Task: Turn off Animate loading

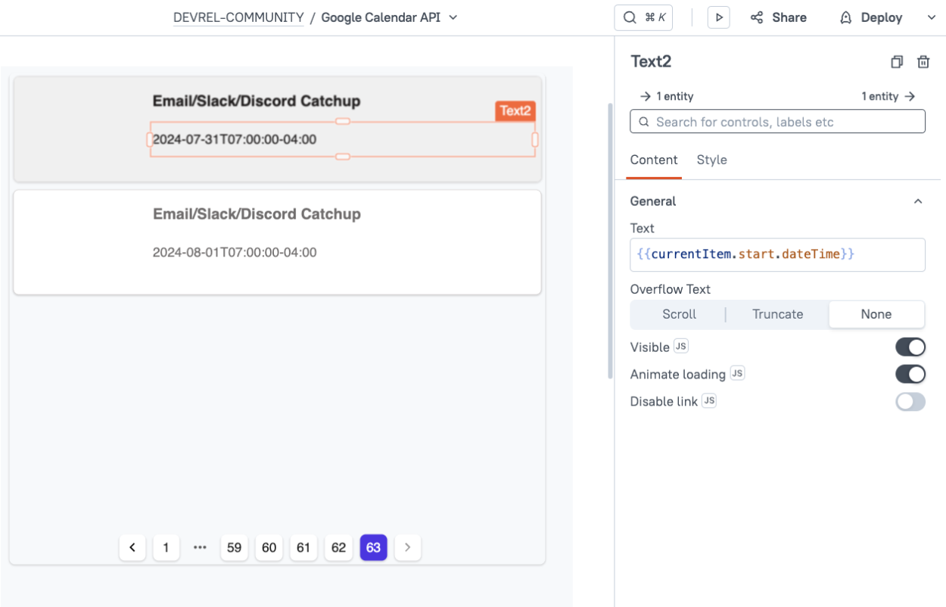Action: coord(910,373)
